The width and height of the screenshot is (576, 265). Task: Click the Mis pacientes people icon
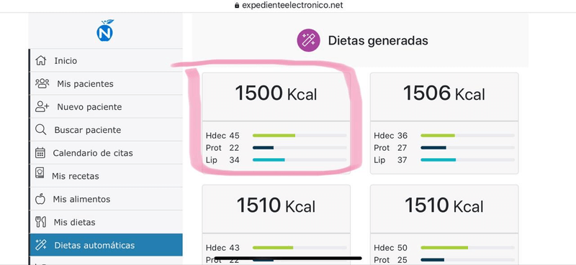pos(42,83)
